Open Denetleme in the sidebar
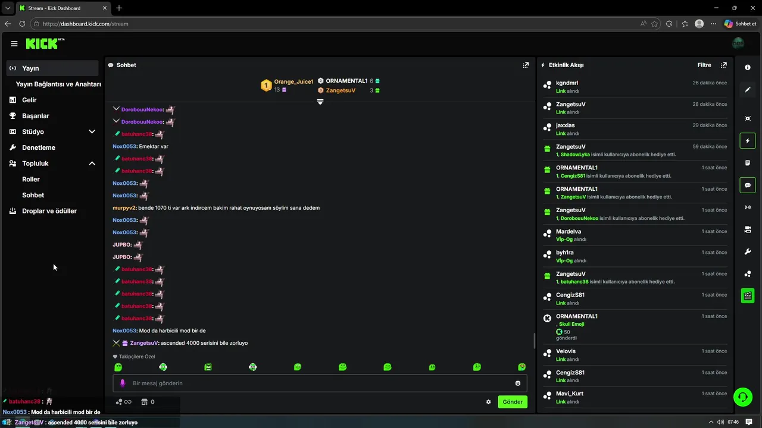The height and width of the screenshot is (428, 762). 52,147
